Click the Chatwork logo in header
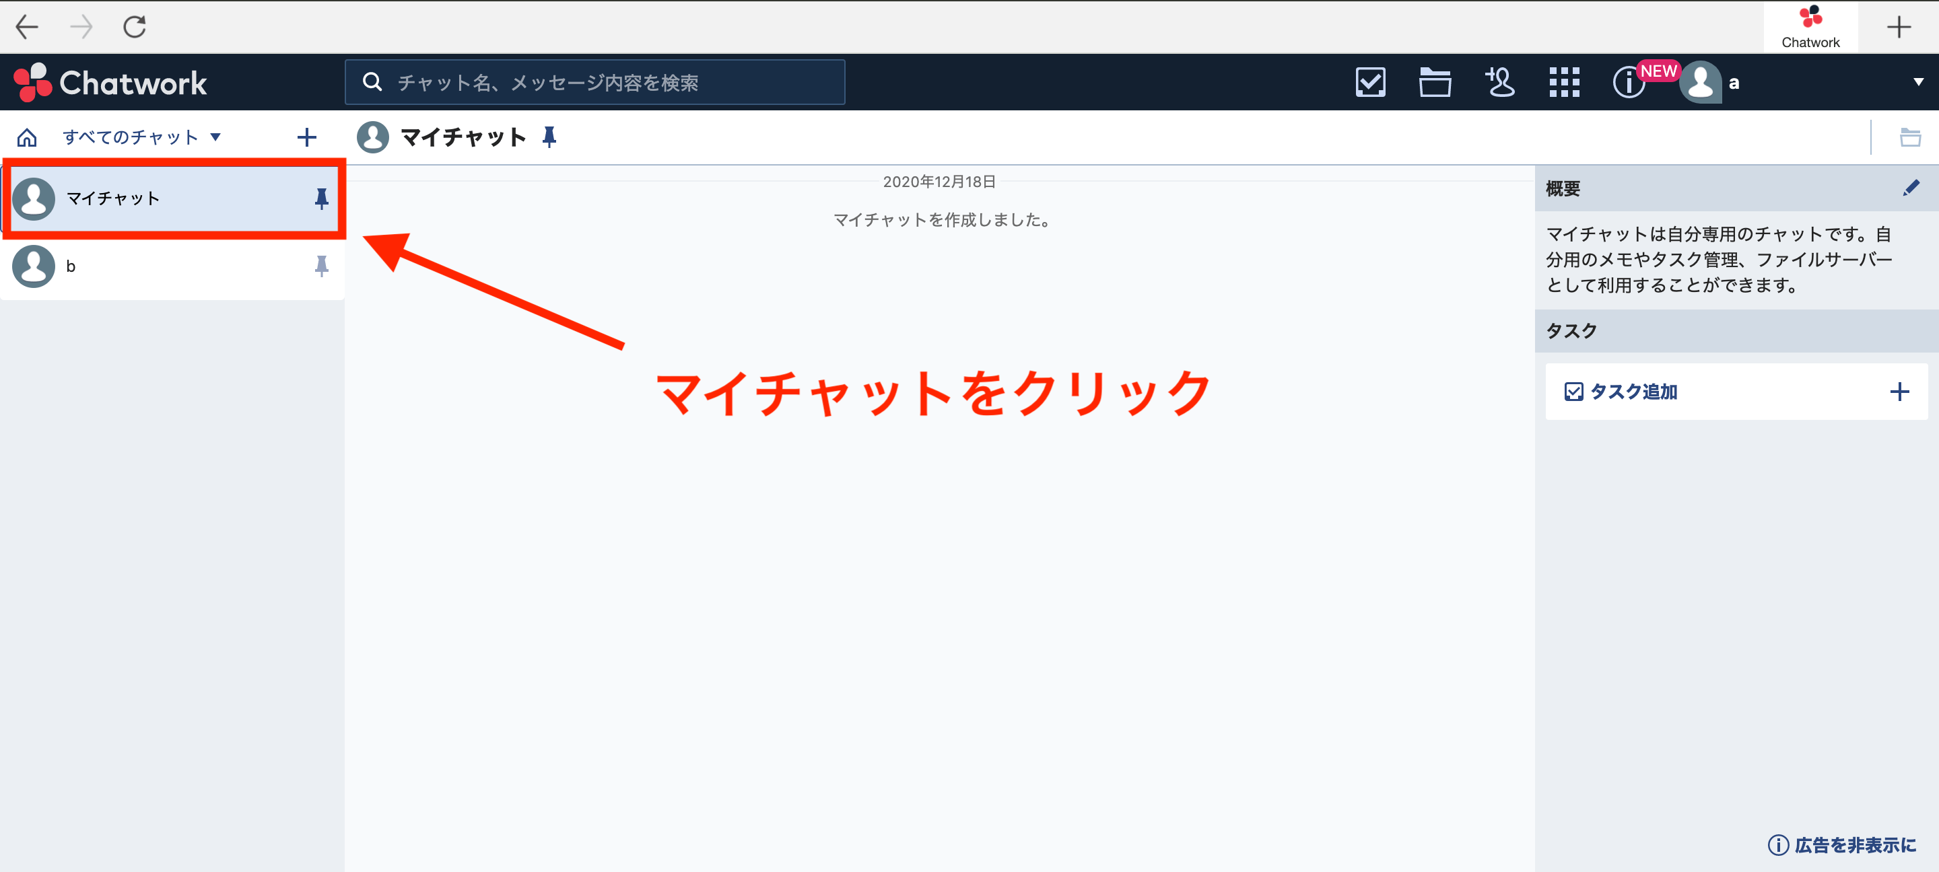 110,82
